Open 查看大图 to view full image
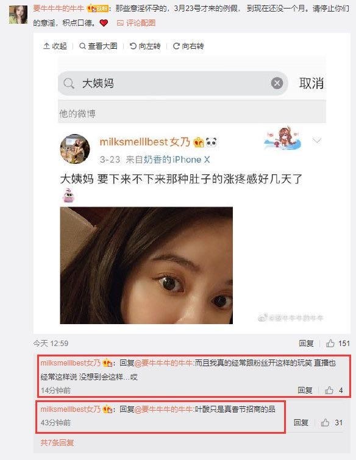The height and width of the screenshot is (460, 356). click(x=98, y=46)
